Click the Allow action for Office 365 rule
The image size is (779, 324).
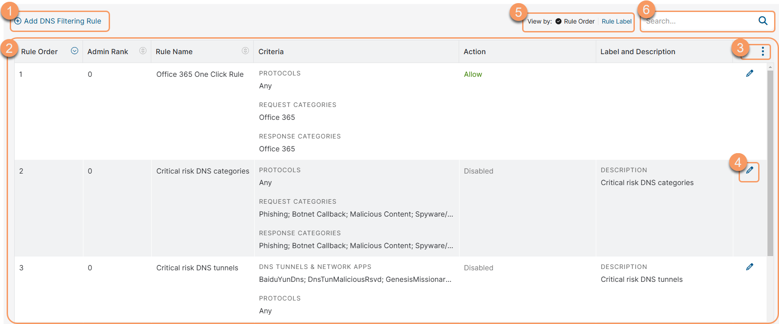[472, 75]
